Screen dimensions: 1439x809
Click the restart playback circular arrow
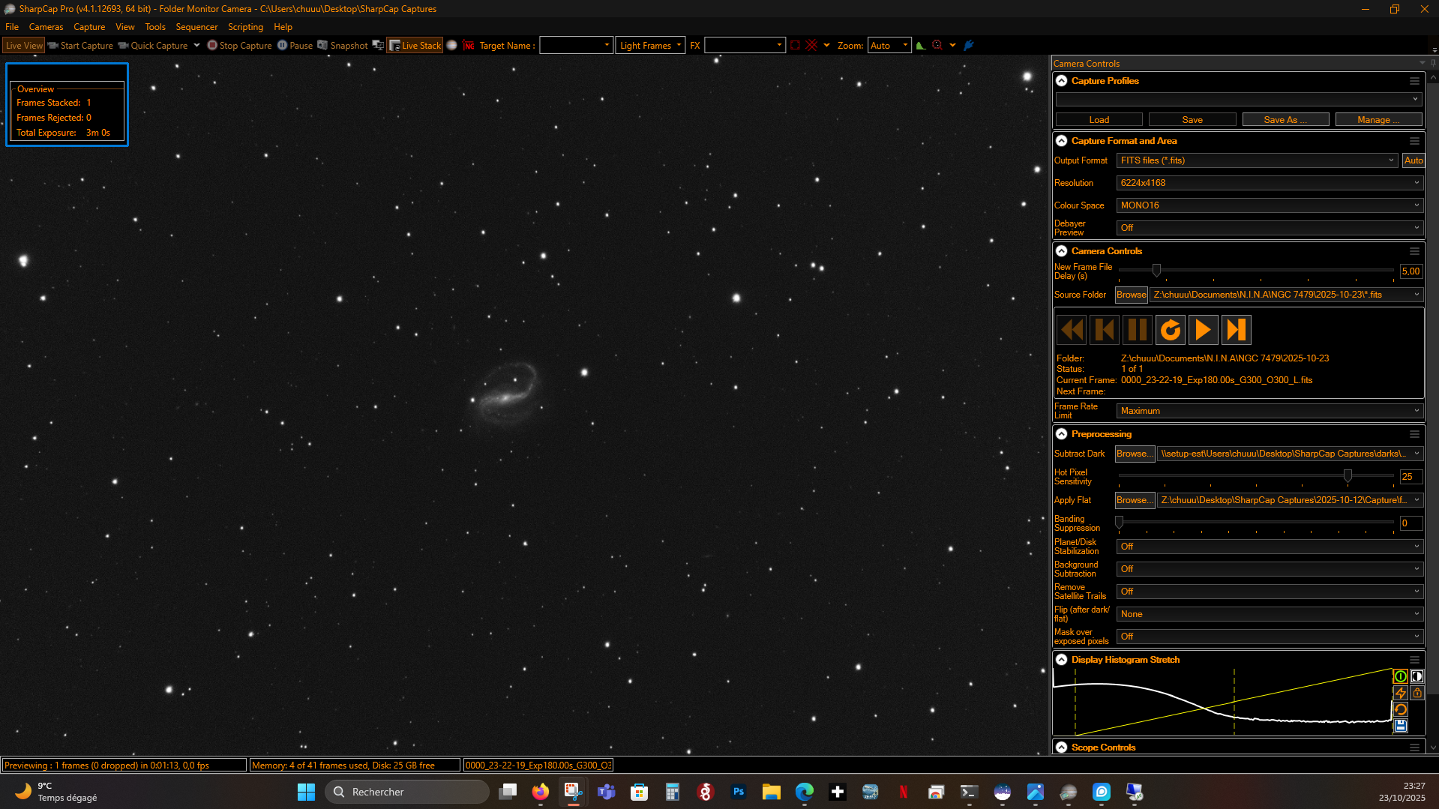click(x=1170, y=330)
